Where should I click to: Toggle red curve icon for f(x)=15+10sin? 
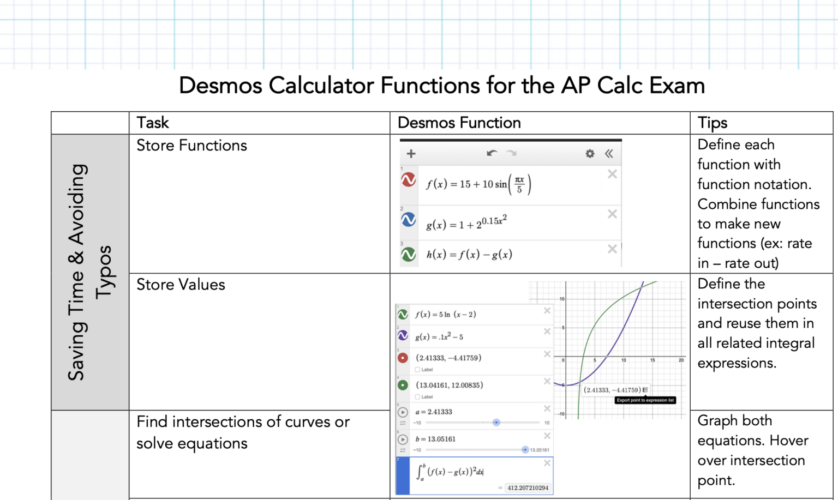click(x=409, y=179)
